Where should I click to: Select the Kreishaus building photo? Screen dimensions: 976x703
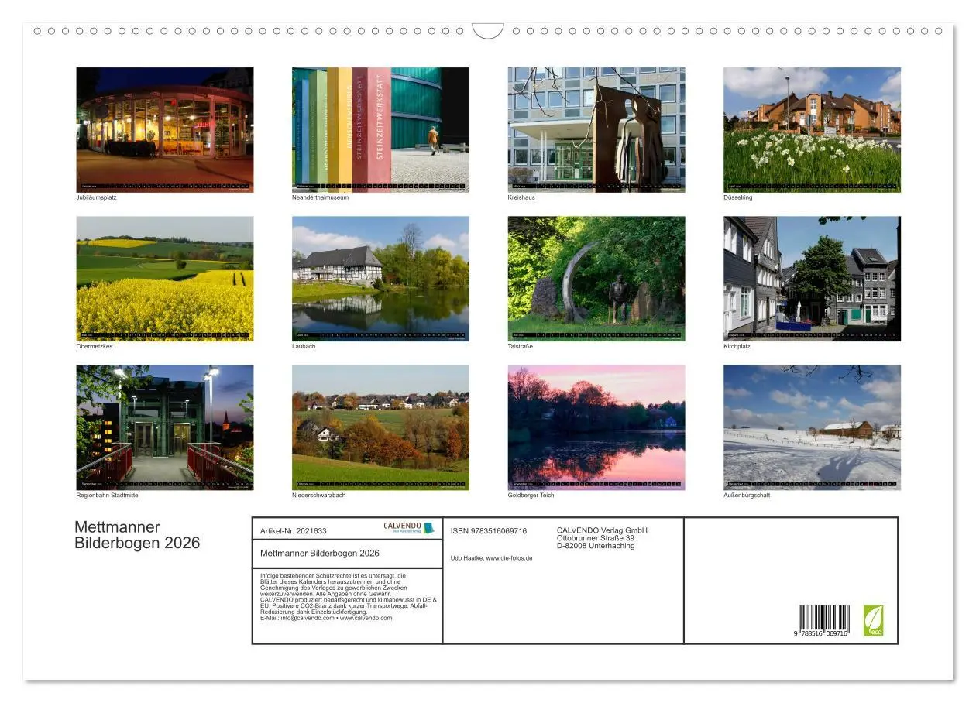596,129
